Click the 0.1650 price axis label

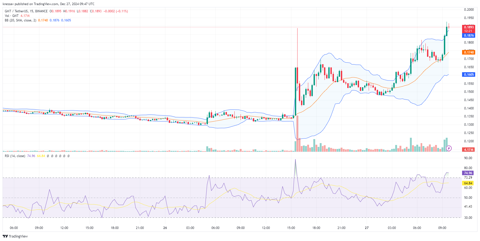coord(469,67)
